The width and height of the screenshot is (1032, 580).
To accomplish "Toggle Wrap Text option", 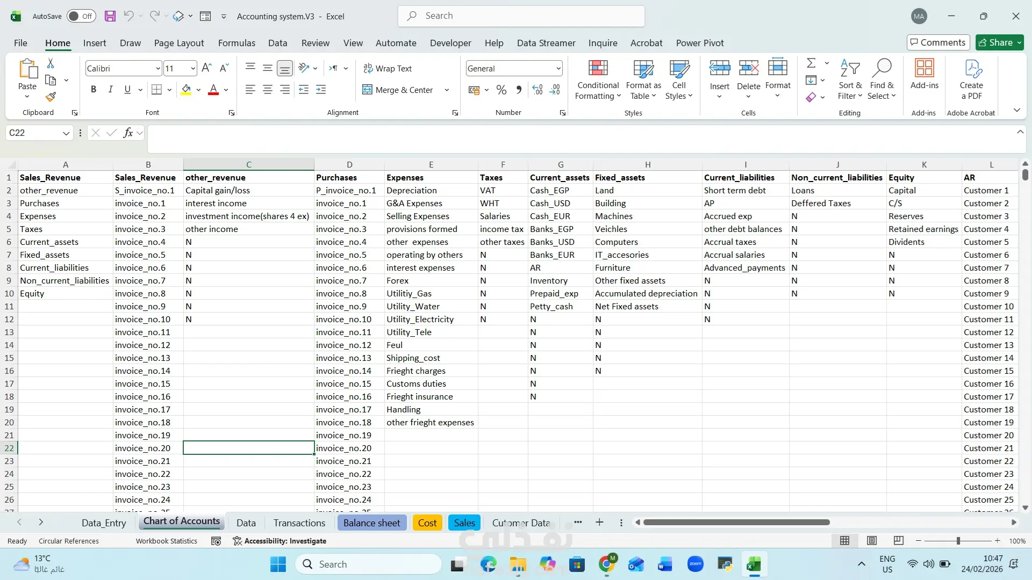I will [x=388, y=68].
